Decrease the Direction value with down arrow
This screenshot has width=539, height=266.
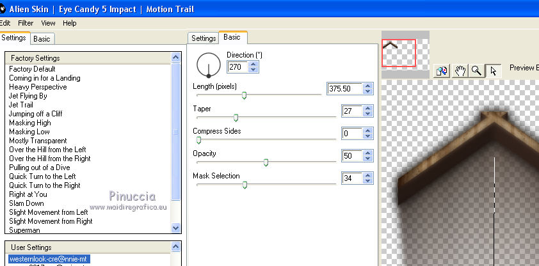point(253,69)
